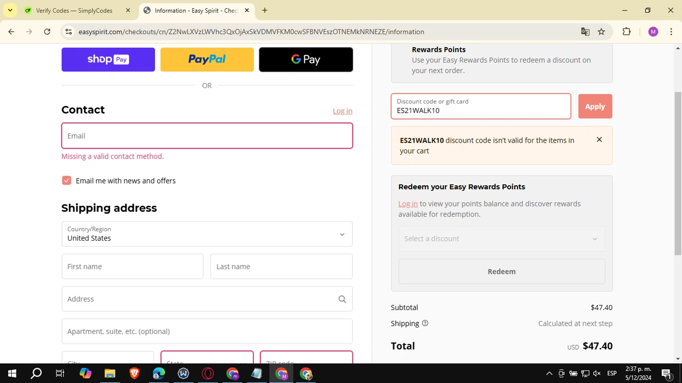Pay with Shop Pay button
Screen dimensions: 682x383
[x=108, y=60]
